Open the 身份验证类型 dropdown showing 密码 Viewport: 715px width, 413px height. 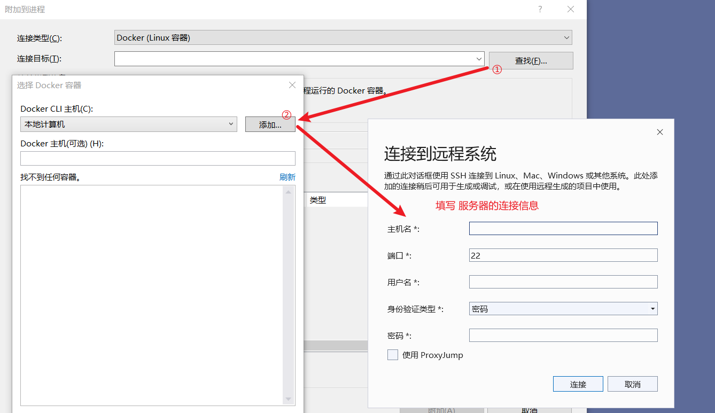pyautogui.click(x=563, y=309)
